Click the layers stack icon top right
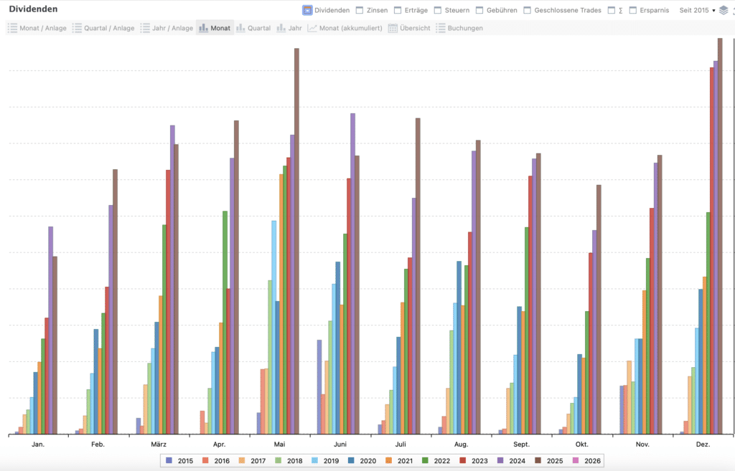Viewport: 735px width, 471px height. coord(724,10)
